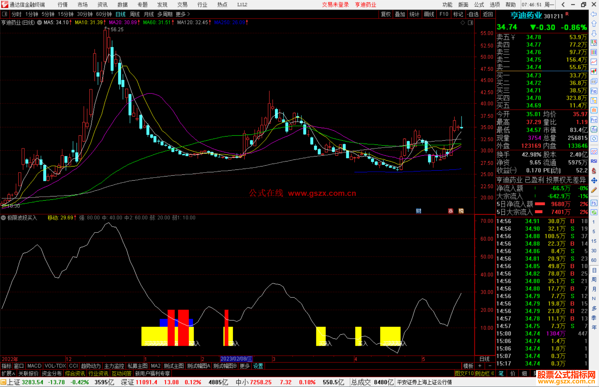
Task: Click the blue back arrow sidebar icon
Action: (594, 14)
